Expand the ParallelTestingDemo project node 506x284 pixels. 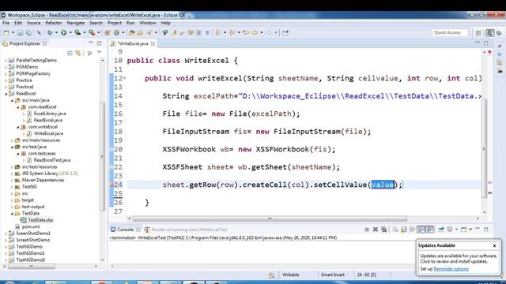click(x=6, y=60)
